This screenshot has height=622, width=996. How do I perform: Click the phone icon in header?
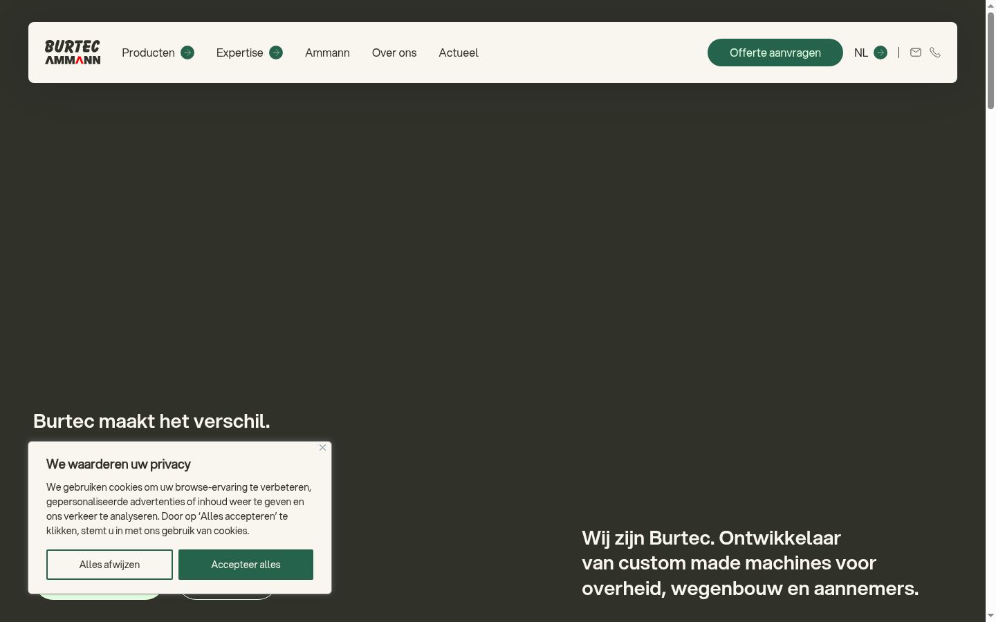(x=935, y=53)
